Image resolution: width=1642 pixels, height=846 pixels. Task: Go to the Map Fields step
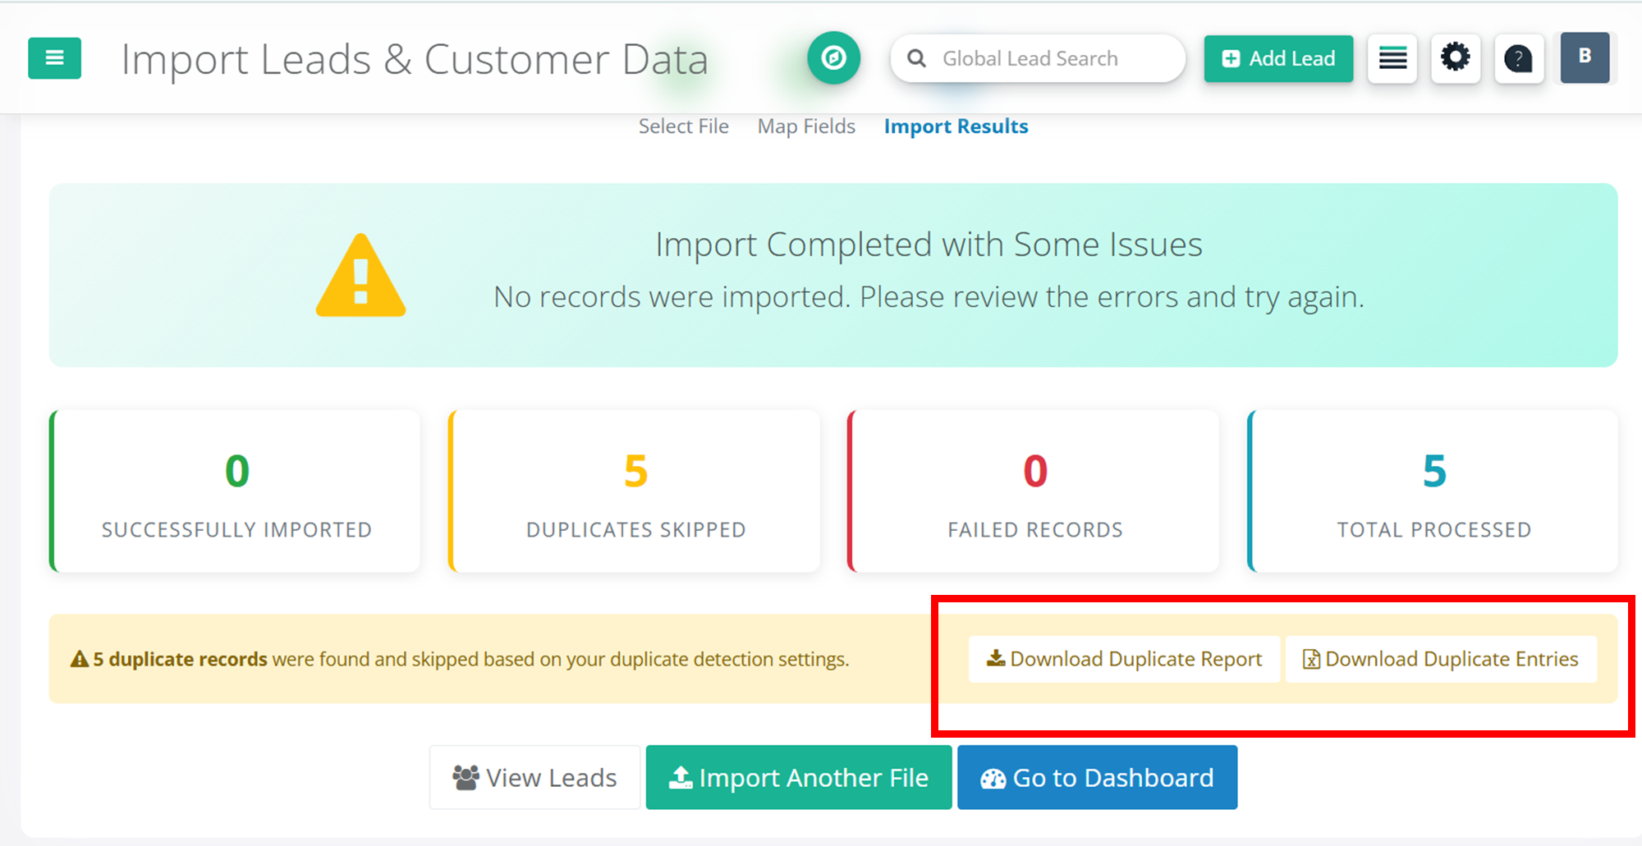pyautogui.click(x=806, y=126)
